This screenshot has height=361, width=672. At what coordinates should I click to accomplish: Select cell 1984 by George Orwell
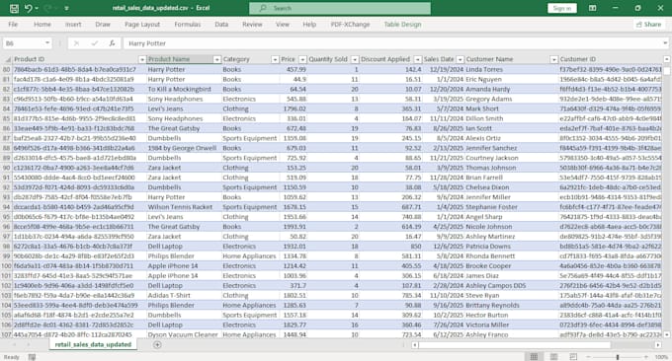tap(183, 148)
